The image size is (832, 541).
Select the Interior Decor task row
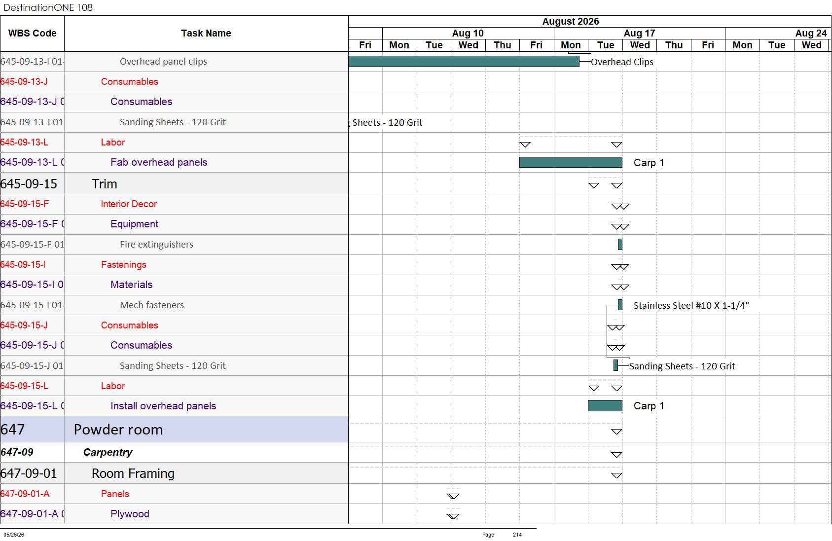(174, 204)
